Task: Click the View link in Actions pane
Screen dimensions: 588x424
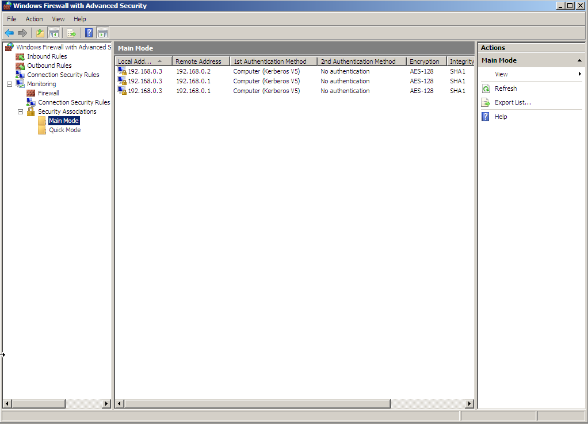Action: [501, 74]
